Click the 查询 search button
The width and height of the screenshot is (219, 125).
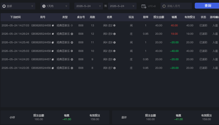click(x=207, y=6)
